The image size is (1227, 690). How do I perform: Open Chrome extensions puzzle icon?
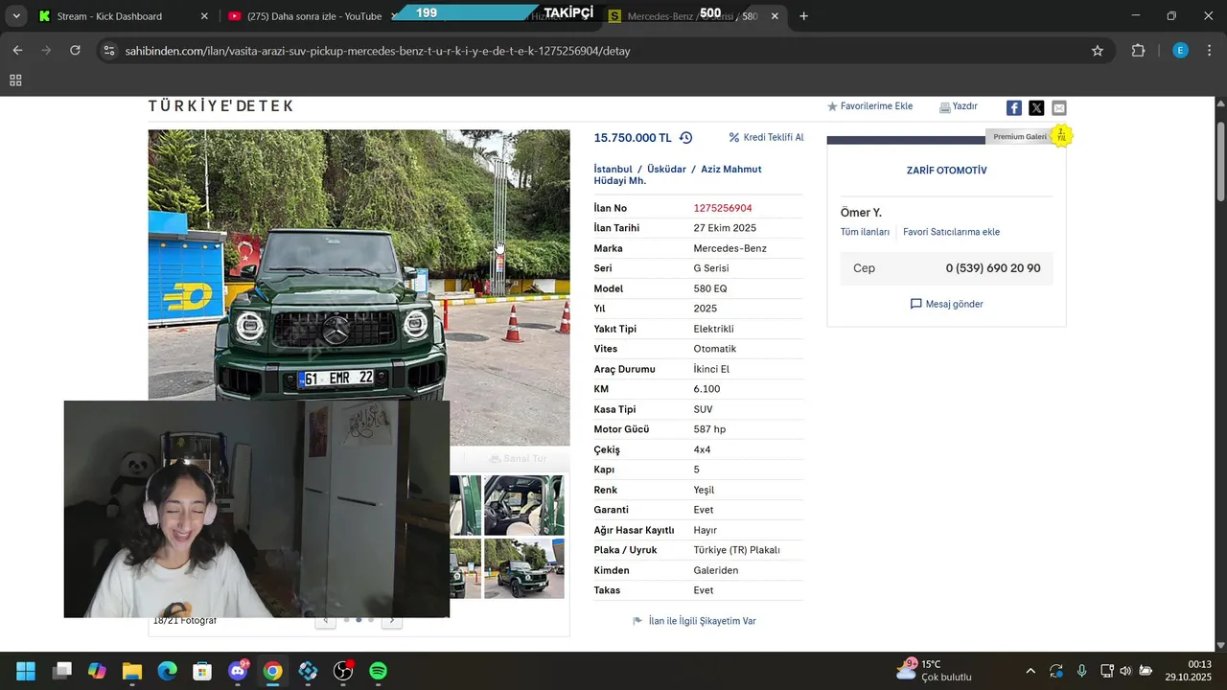[1139, 51]
